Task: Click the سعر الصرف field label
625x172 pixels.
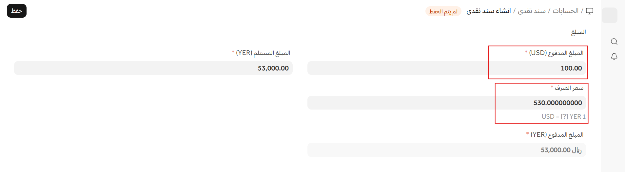Action: 569,88
